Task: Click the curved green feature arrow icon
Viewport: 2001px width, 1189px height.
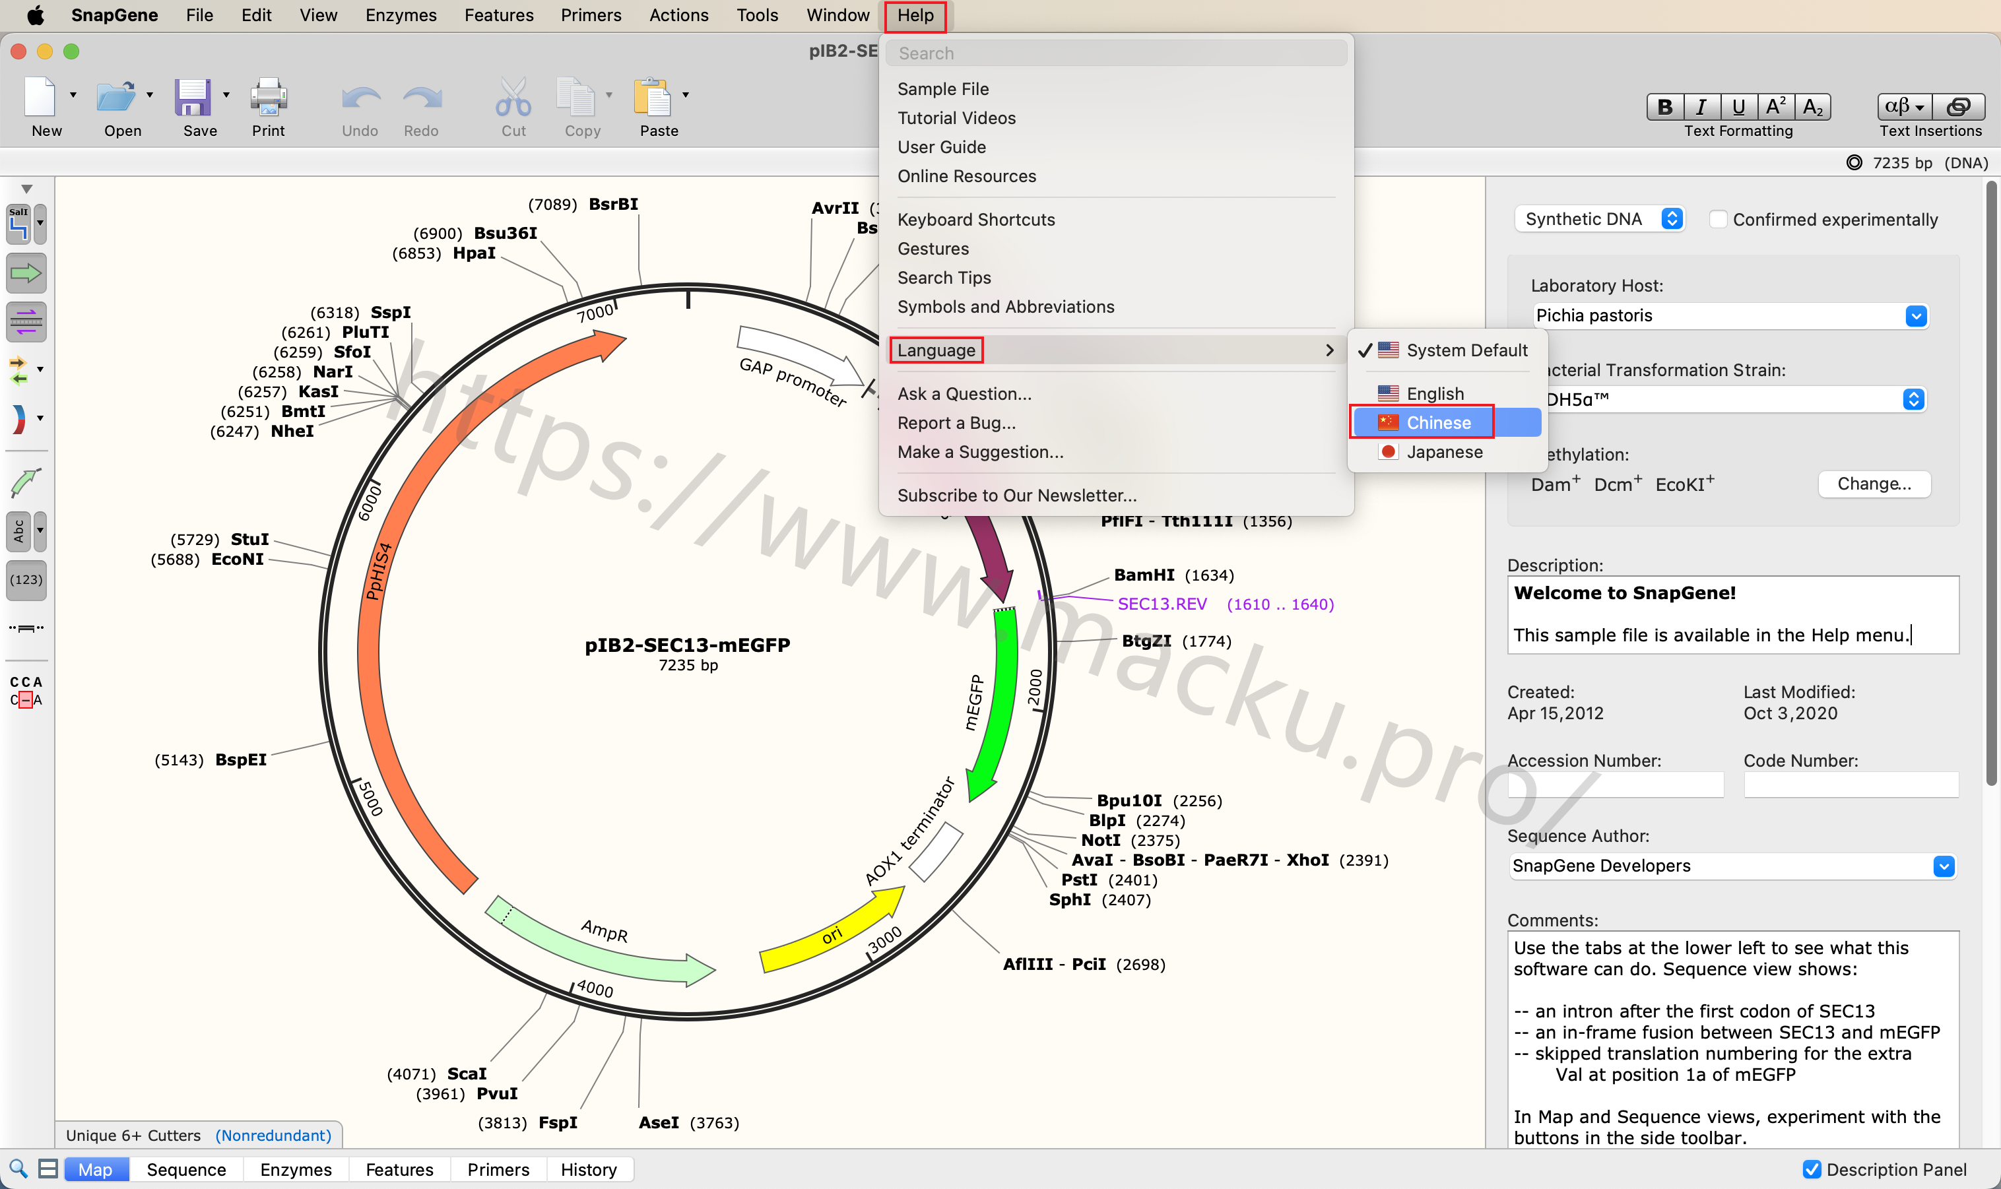Action: coord(26,482)
